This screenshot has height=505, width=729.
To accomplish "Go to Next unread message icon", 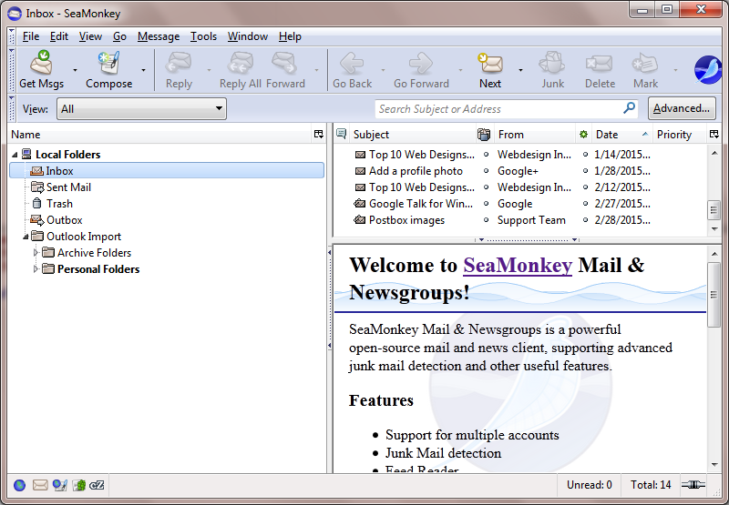I will [x=490, y=63].
